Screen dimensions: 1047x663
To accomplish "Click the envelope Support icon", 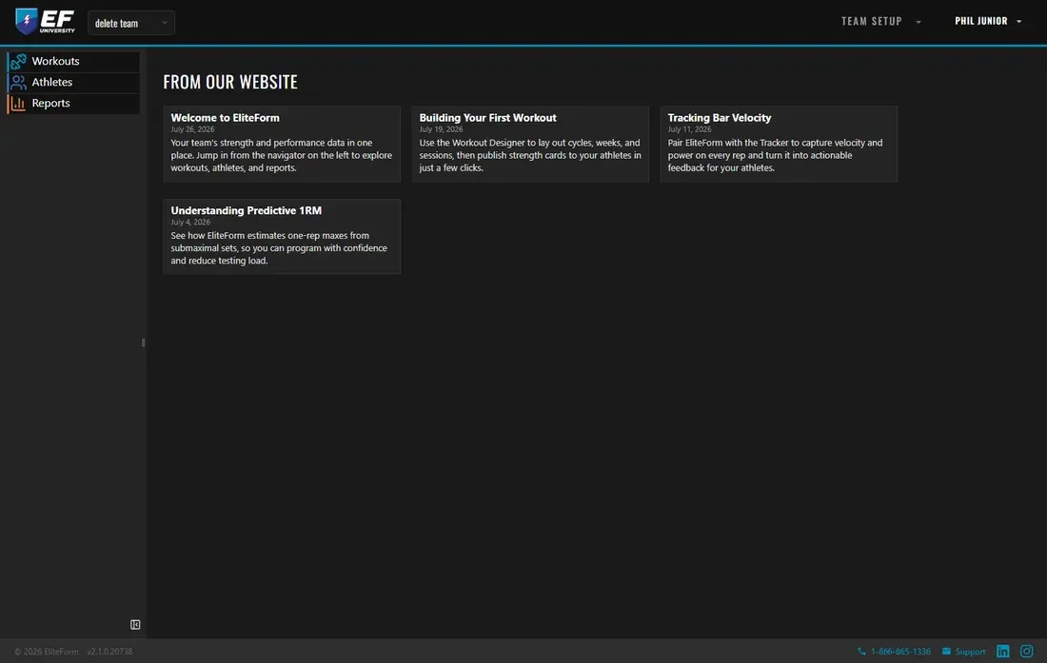I will click(x=946, y=652).
